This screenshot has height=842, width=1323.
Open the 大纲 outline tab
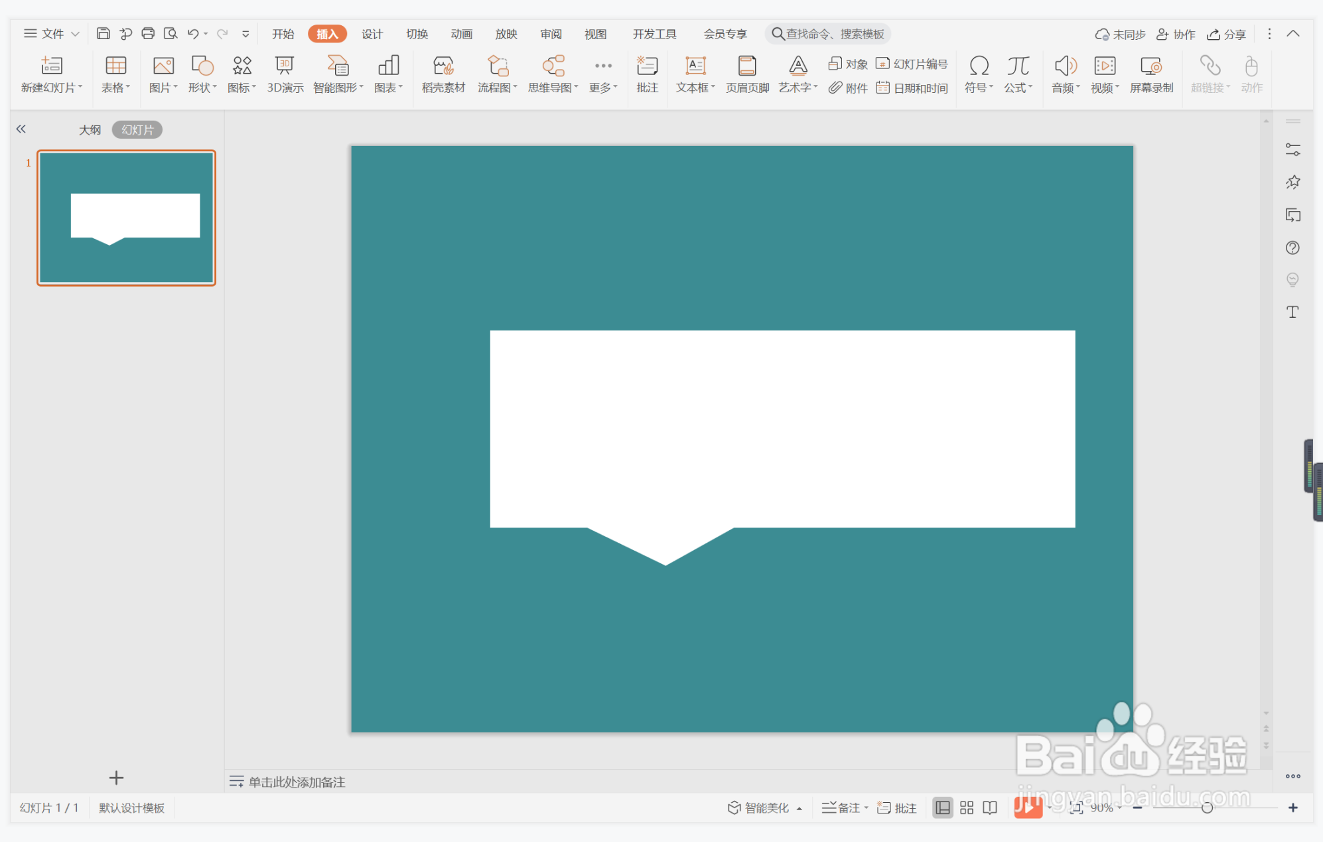pos(90,129)
